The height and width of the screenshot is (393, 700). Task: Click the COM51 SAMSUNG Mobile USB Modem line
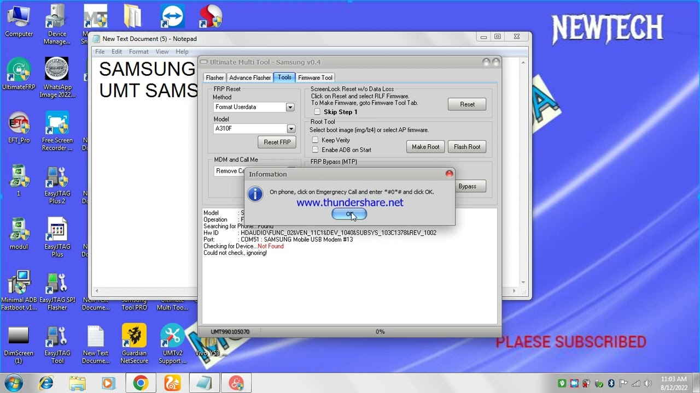click(278, 240)
